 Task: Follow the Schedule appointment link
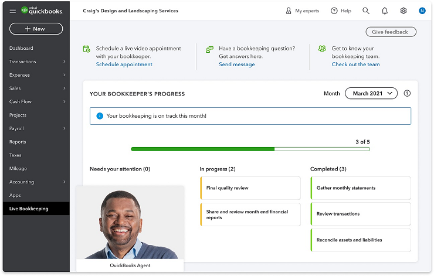(x=124, y=64)
